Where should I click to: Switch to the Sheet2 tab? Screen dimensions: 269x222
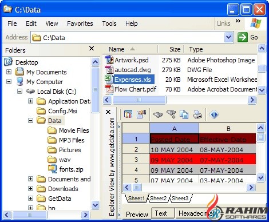click(x=158, y=198)
